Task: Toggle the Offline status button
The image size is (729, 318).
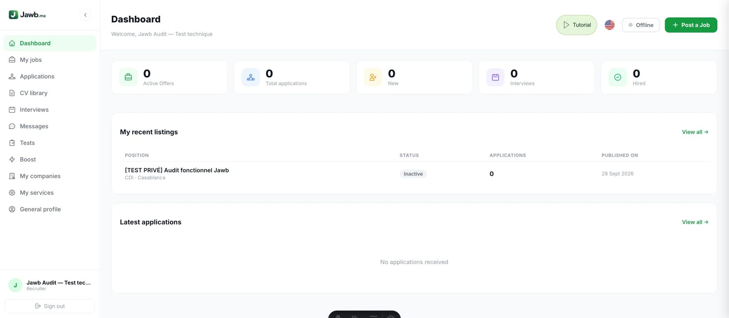Action: (641, 25)
